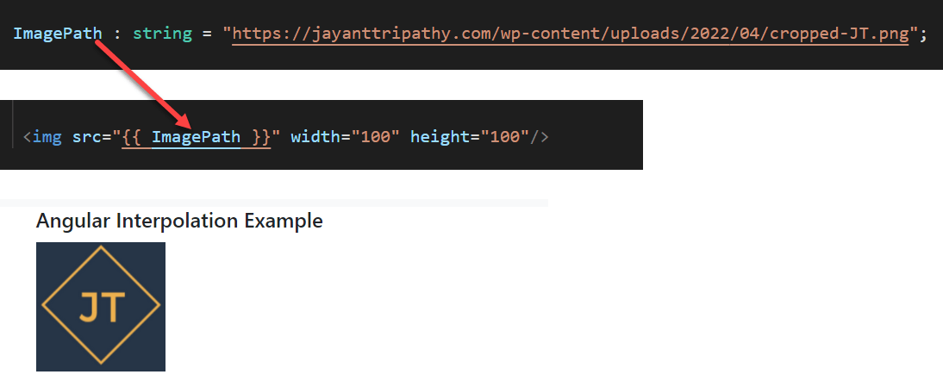
Task: Click the closing double curly braces
Action: tap(261, 137)
